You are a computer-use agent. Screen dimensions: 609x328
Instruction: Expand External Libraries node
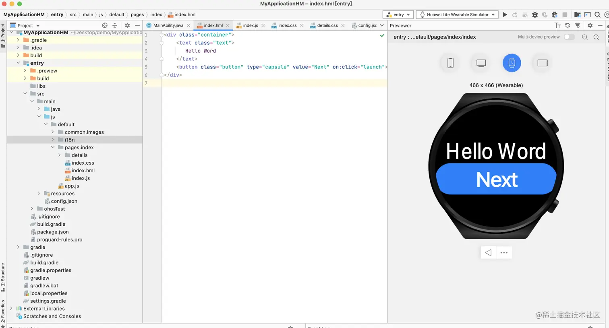tap(11, 309)
